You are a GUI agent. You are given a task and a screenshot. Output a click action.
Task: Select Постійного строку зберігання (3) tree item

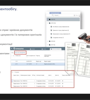[61, 27]
